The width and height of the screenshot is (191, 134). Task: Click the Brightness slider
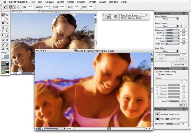tap(173, 30)
